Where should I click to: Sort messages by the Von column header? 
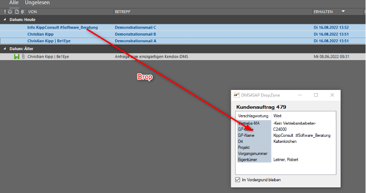[33, 11]
